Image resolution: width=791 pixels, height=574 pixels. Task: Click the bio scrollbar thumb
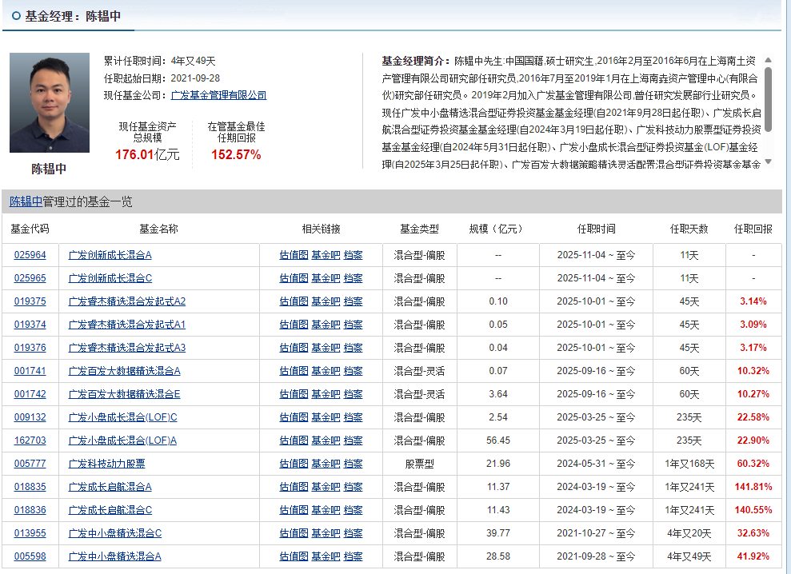click(769, 99)
